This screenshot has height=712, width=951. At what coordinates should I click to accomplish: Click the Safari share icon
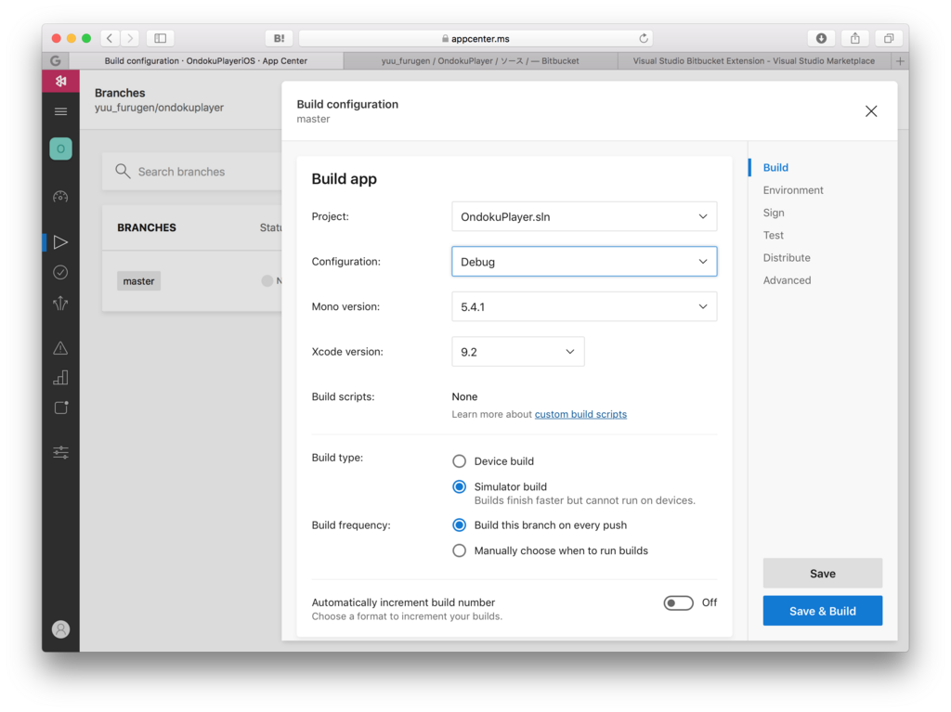855,38
